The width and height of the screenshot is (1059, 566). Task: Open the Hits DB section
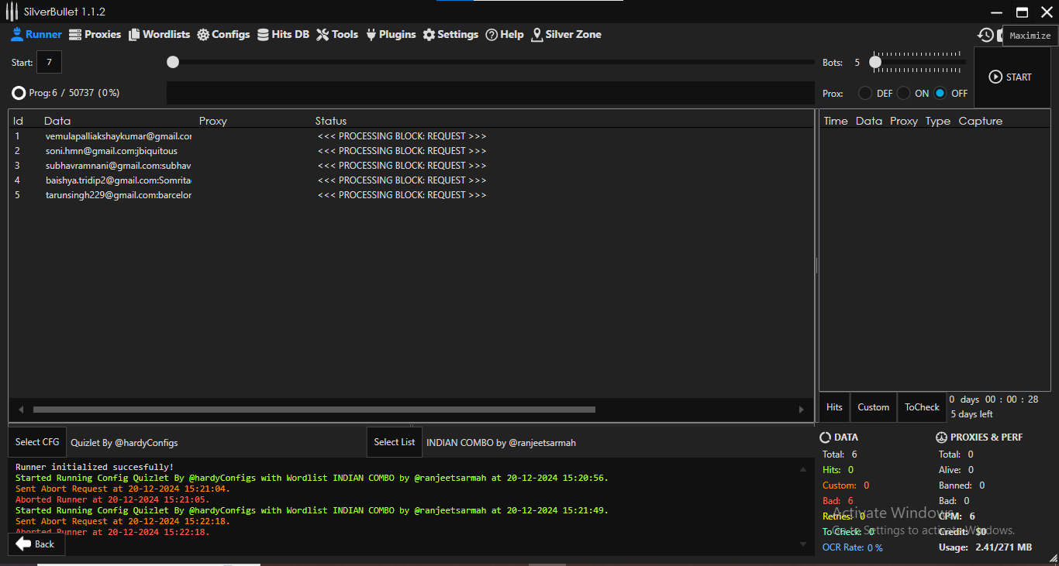283,35
